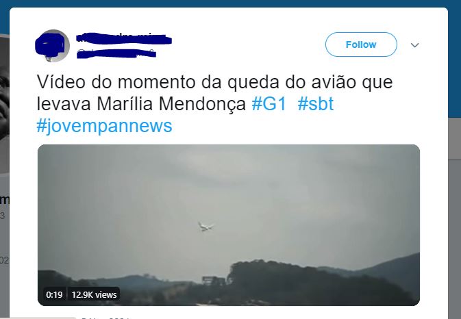
Task: Open the tweet options chevron menu
Action: point(414,45)
